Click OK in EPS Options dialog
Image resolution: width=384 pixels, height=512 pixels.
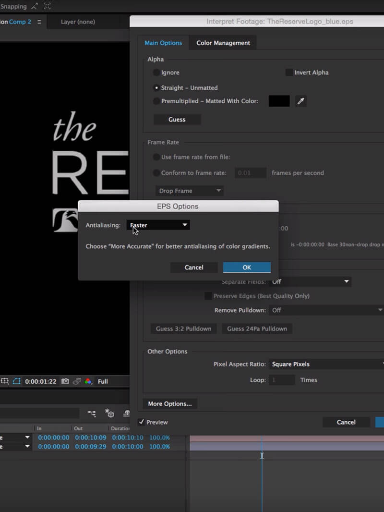[x=247, y=268]
